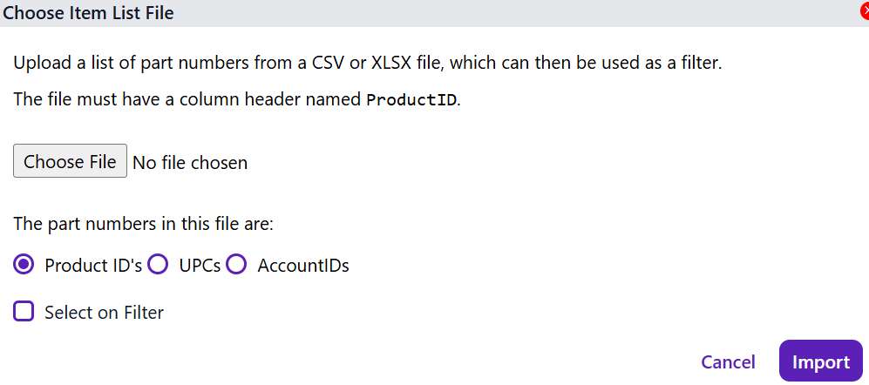Click the Select on Filter label text
Image resolution: width=869 pixels, height=385 pixels.
104,312
